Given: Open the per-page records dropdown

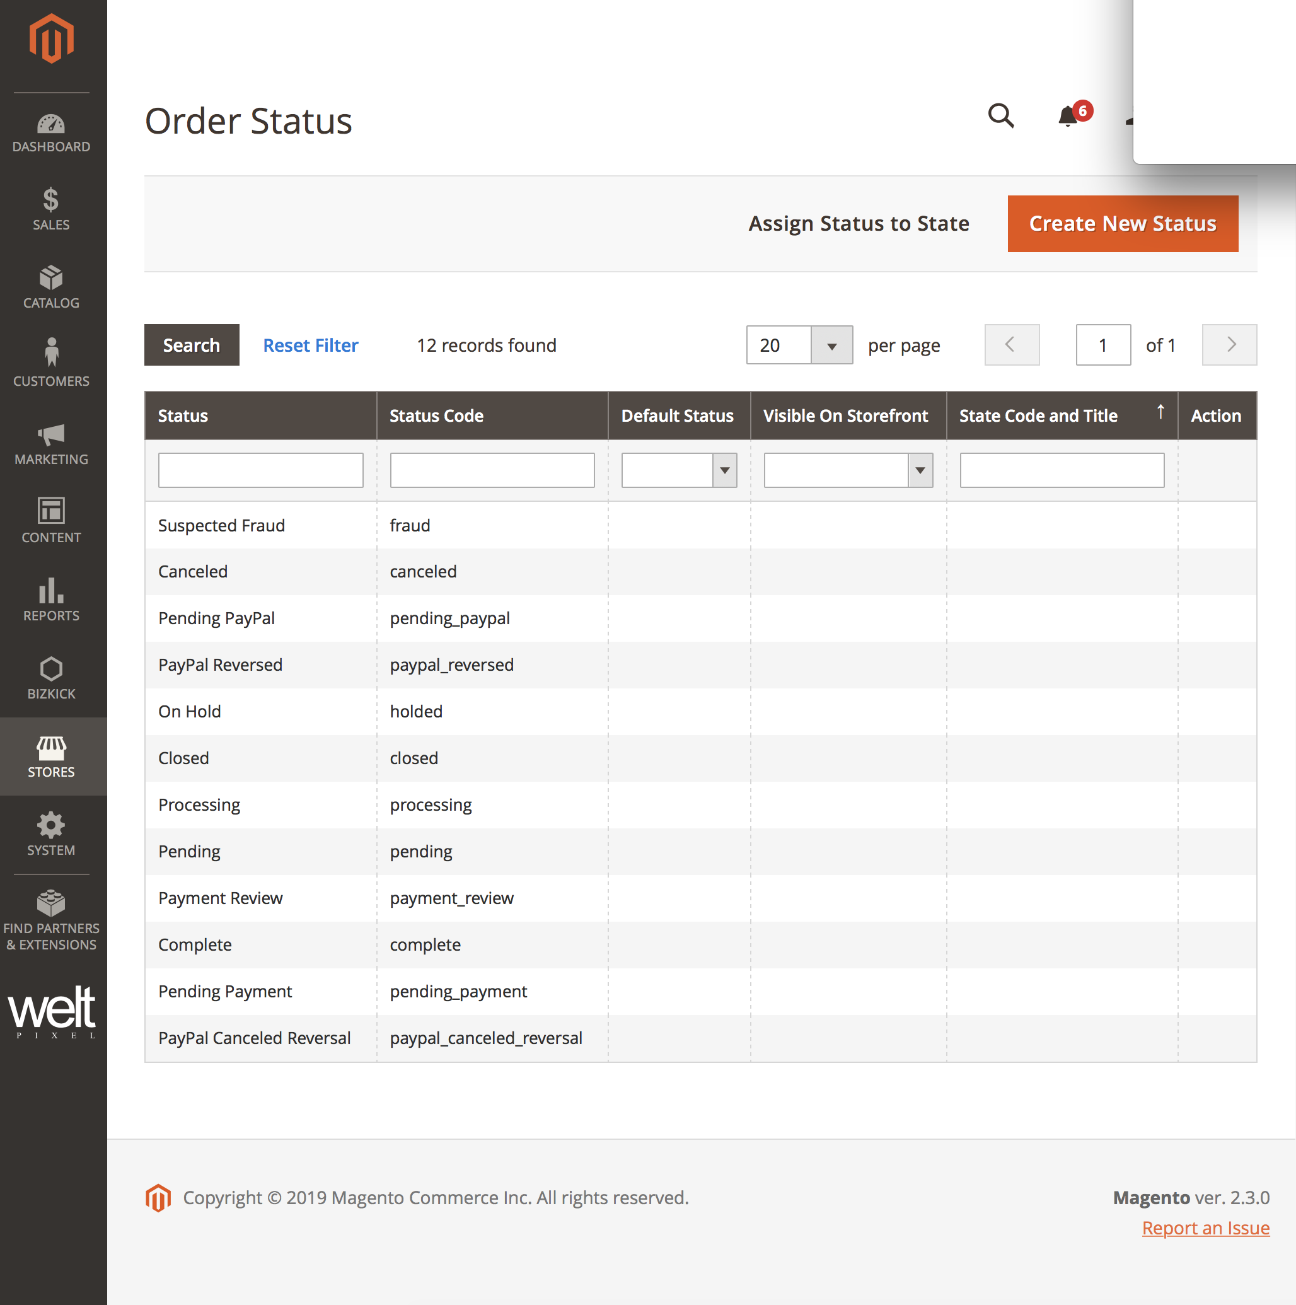Looking at the screenshot, I should (x=832, y=345).
